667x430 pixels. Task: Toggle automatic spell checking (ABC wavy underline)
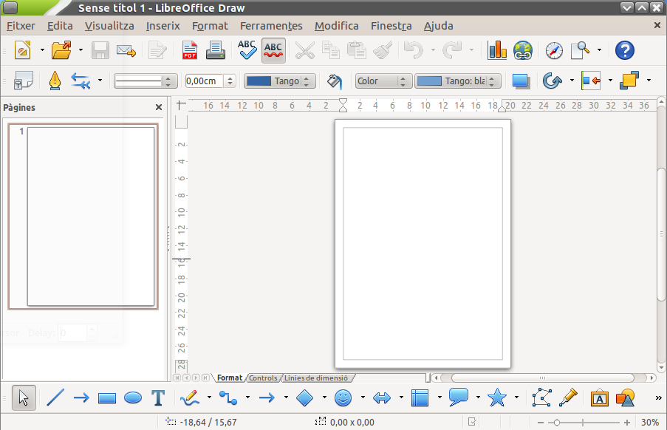(273, 50)
